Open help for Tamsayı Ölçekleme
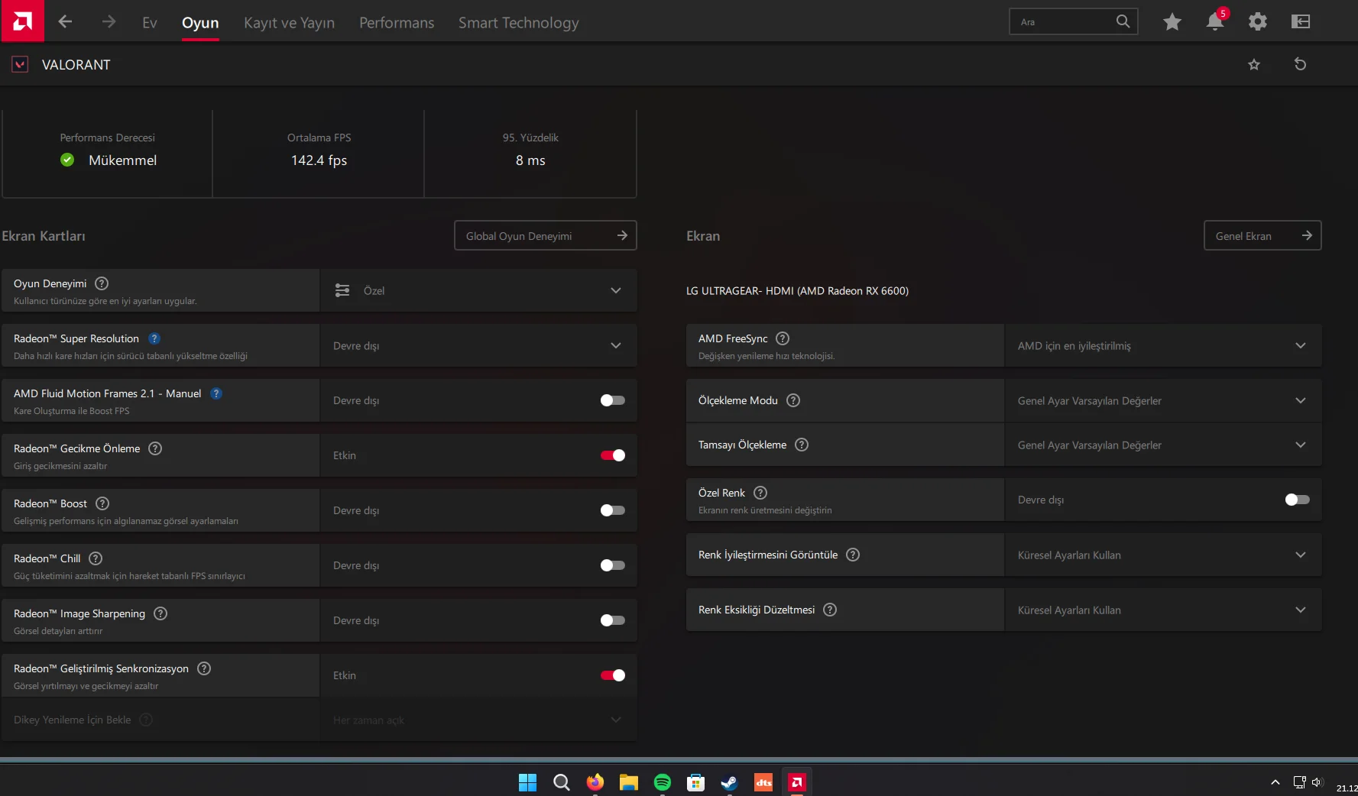The height and width of the screenshot is (796, 1358). pyautogui.click(x=802, y=445)
